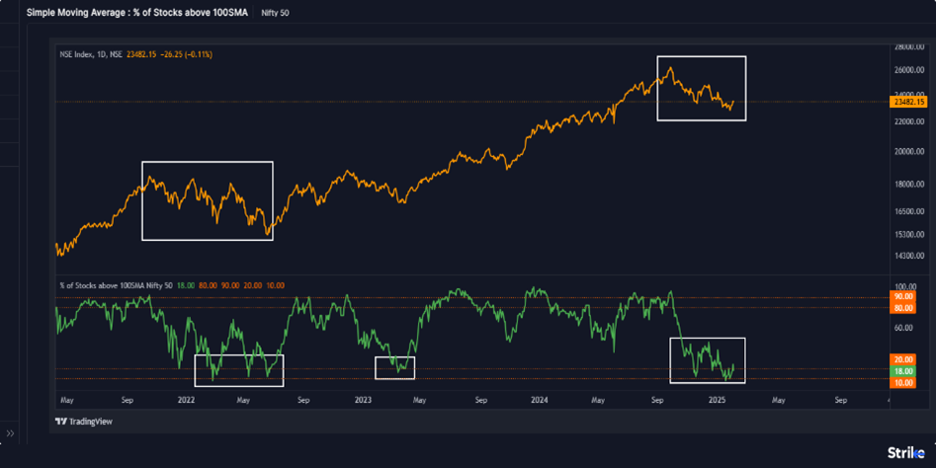Screen dimensions: 936x468
Task: Click the Strike logo
Action: click(x=905, y=452)
